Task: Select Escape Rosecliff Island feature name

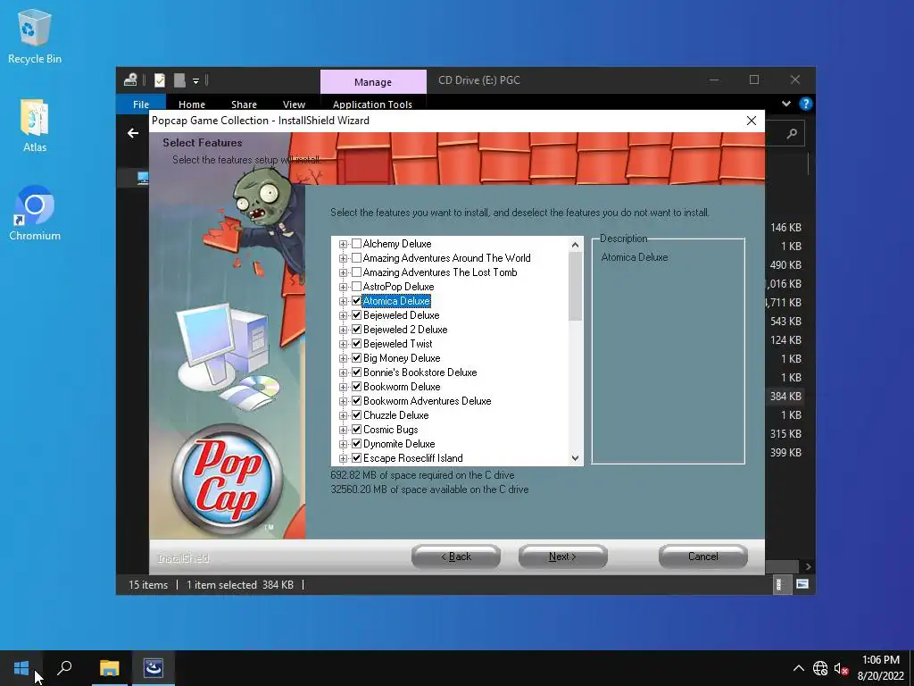Action: pos(412,458)
